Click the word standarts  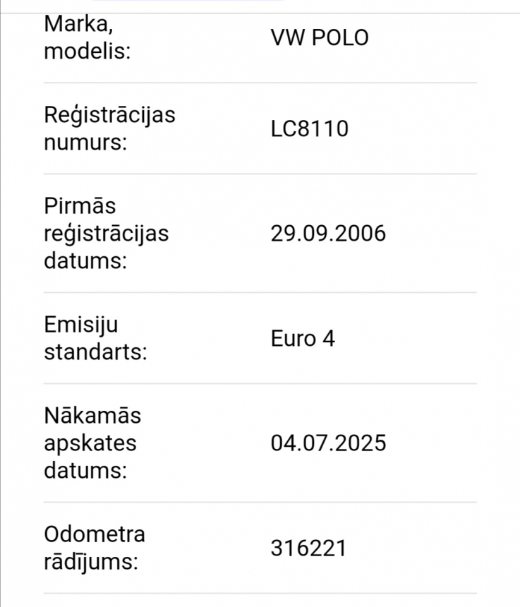tap(95, 352)
